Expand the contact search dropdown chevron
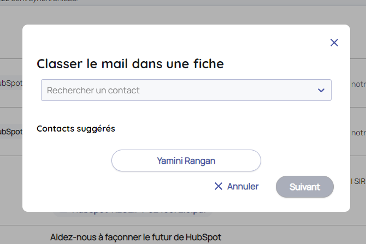This screenshot has width=366, height=244. point(321,90)
